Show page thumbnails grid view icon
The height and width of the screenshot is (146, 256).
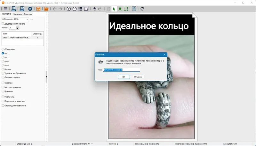(x=80, y=9)
